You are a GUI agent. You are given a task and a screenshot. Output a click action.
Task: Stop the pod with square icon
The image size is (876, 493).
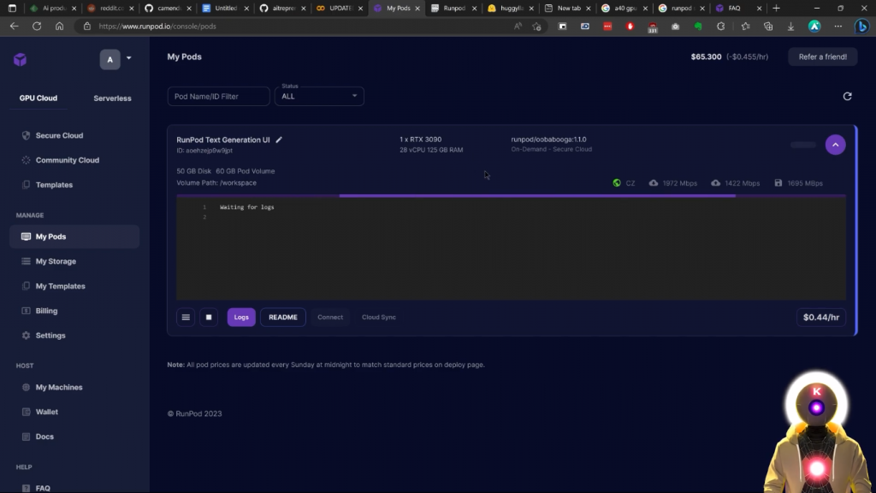click(209, 317)
